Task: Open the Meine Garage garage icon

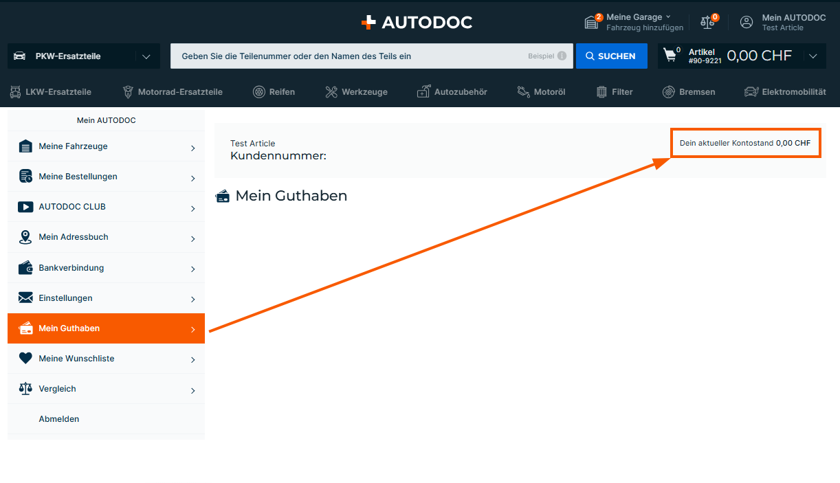Action: tap(591, 22)
